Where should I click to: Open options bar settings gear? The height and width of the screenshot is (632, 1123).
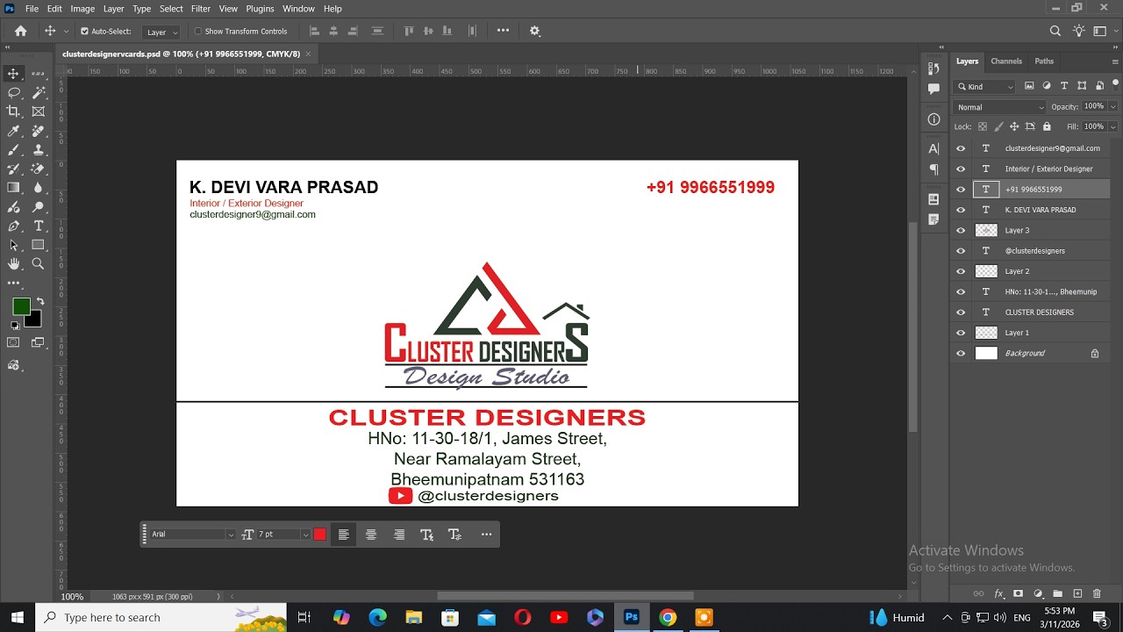(535, 31)
